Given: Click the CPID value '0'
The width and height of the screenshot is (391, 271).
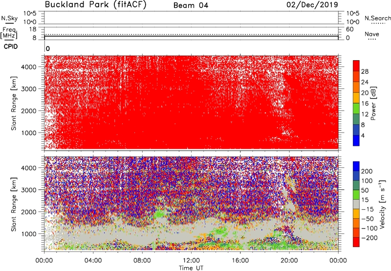Looking at the screenshot, I should click(48, 49).
